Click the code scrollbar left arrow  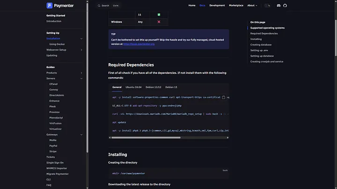coord(110,138)
